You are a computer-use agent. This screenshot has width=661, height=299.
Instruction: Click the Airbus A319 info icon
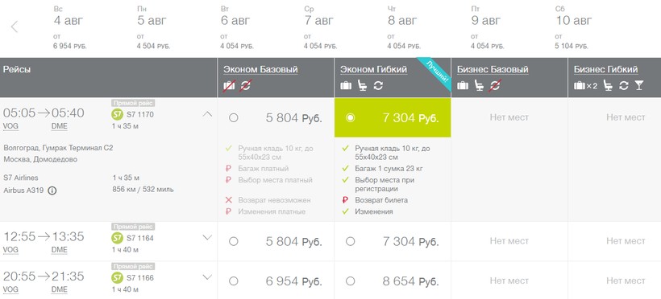tap(52, 190)
